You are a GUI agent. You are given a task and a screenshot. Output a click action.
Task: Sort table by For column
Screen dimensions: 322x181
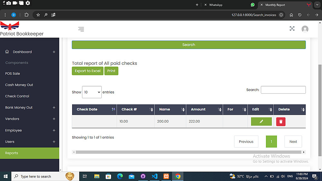(x=235, y=109)
